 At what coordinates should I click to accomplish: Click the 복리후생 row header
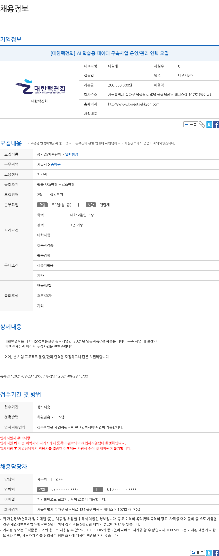16,296
